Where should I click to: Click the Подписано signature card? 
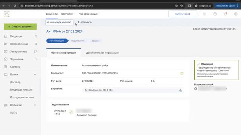click(x=217, y=70)
